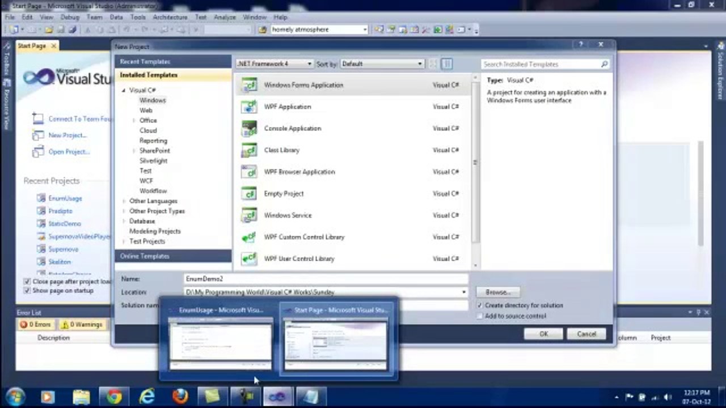Open Google Chrome from the taskbar
The height and width of the screenshot is (408, 726).
(x=114, y=397)
